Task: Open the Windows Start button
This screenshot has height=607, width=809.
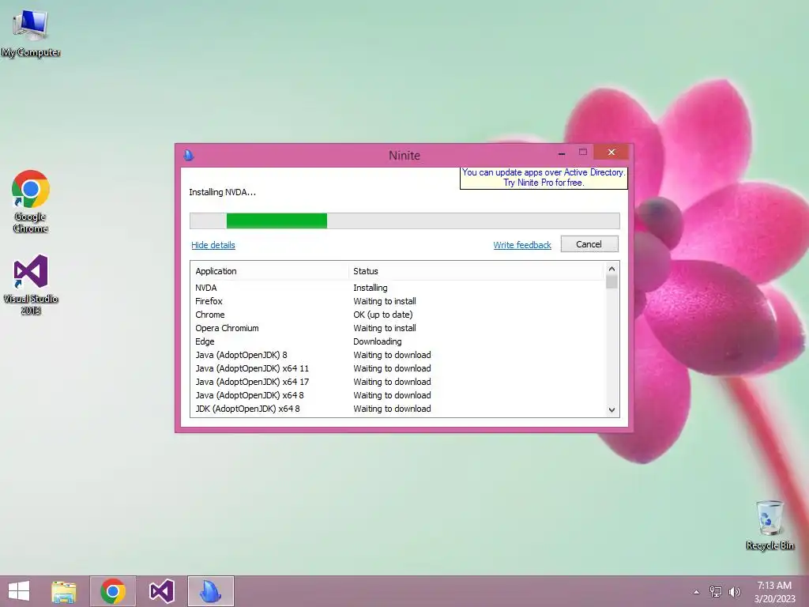Action: coord(19,591)
